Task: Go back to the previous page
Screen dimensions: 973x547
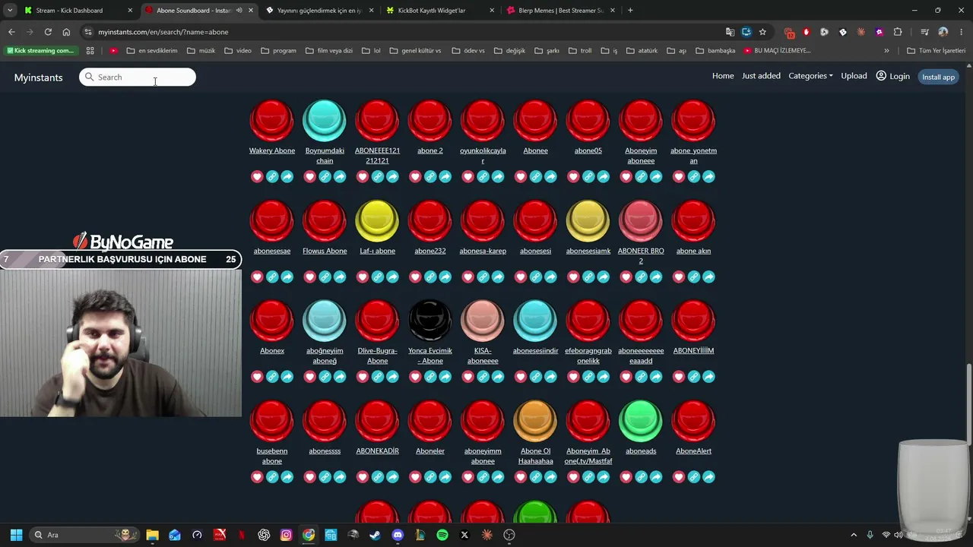Action: tap(11, 32)
